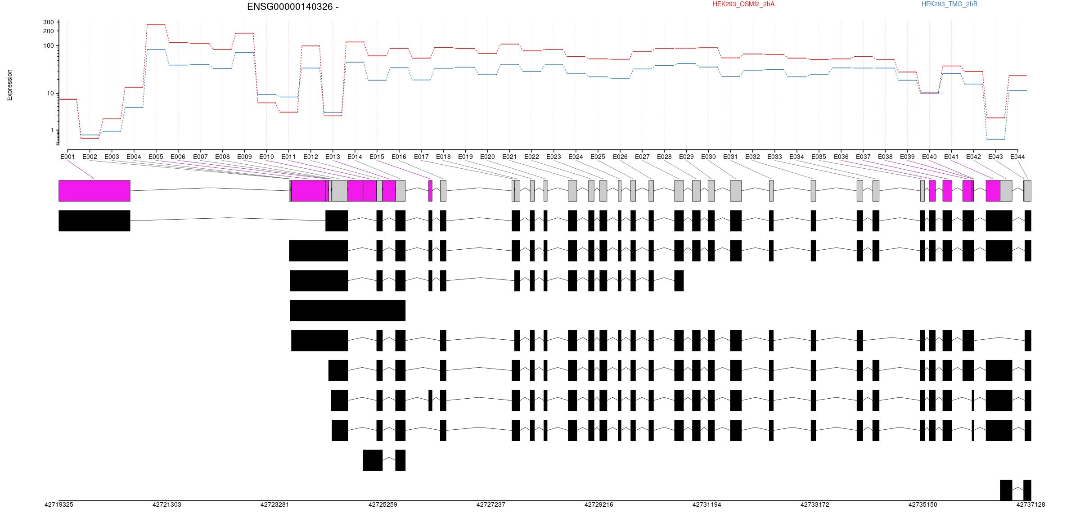Click exon label E010
Image resolution: width=1080 pixels, height=513 pixels.
coord(266,157)
